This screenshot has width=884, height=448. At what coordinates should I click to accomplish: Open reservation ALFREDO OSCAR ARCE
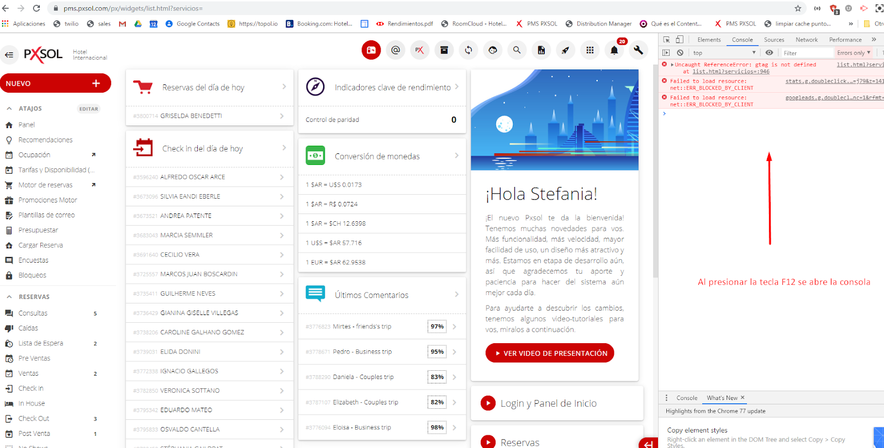coord(209,177)
